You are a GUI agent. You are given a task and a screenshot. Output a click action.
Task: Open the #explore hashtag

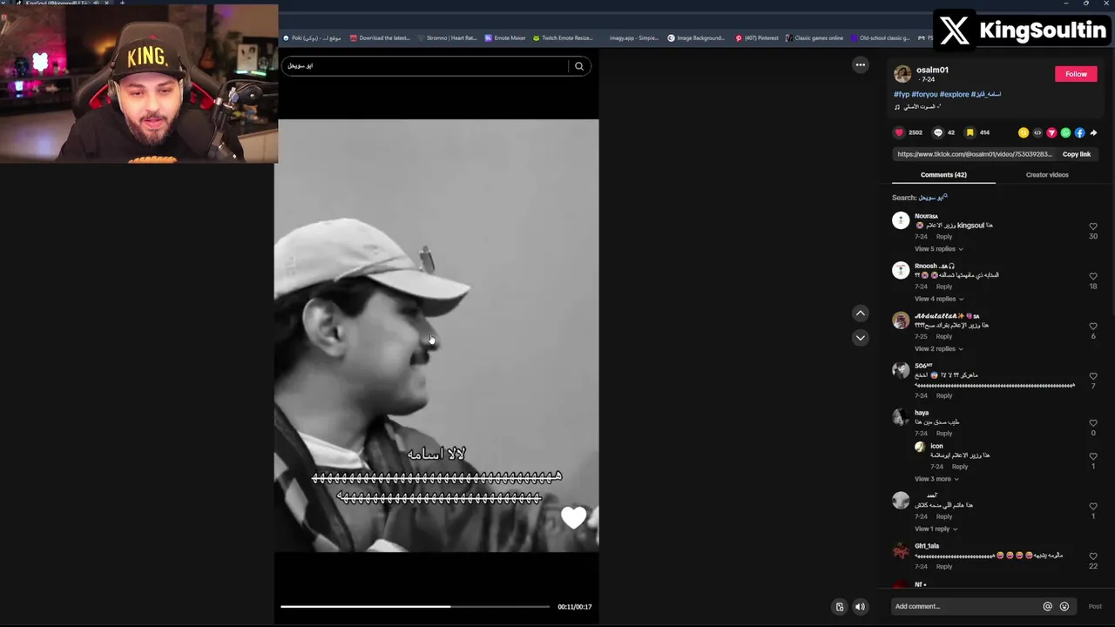[954, 94]
